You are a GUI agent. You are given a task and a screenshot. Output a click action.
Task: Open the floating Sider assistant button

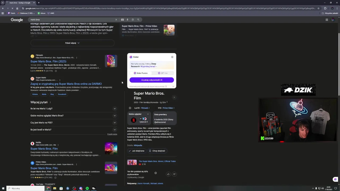pyautogui.click(x=335, y=179)
